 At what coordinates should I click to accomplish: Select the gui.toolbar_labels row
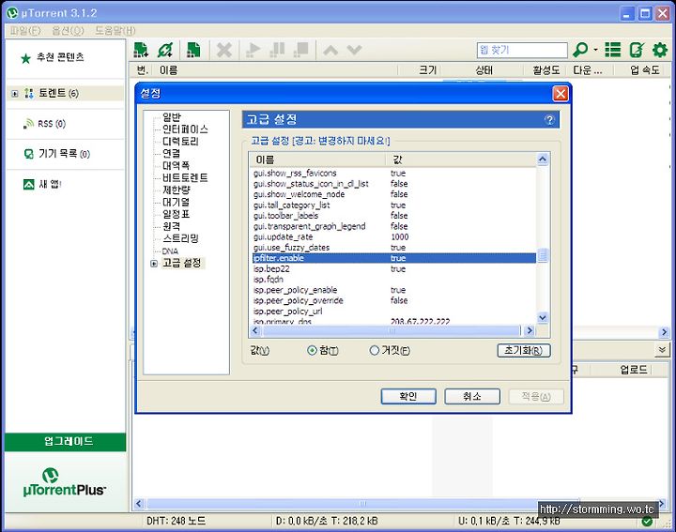click(x=394, y=216)
